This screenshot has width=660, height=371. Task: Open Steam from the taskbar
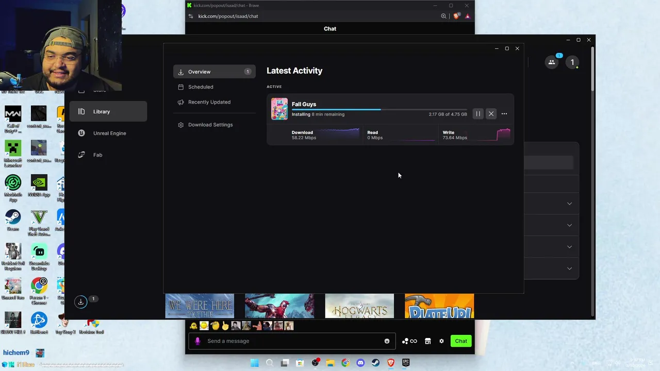point(375,363)
